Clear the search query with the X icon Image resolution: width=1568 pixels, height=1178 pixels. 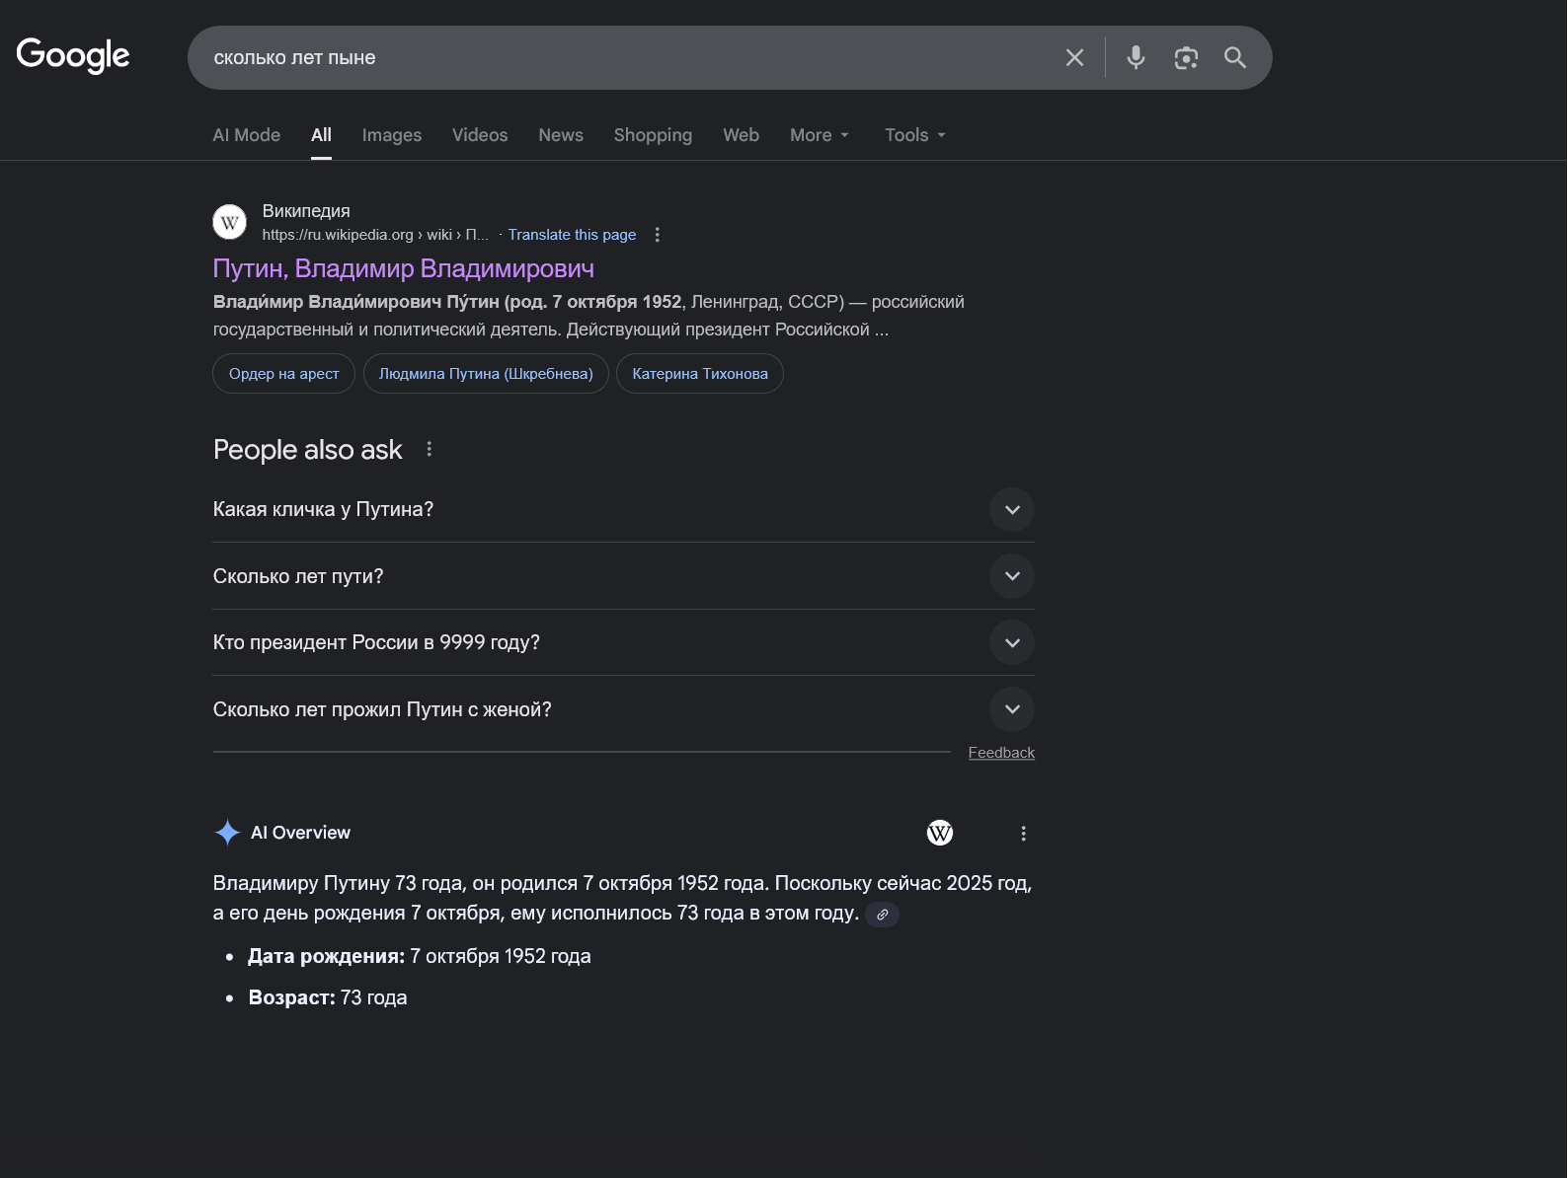(1074, 58)
